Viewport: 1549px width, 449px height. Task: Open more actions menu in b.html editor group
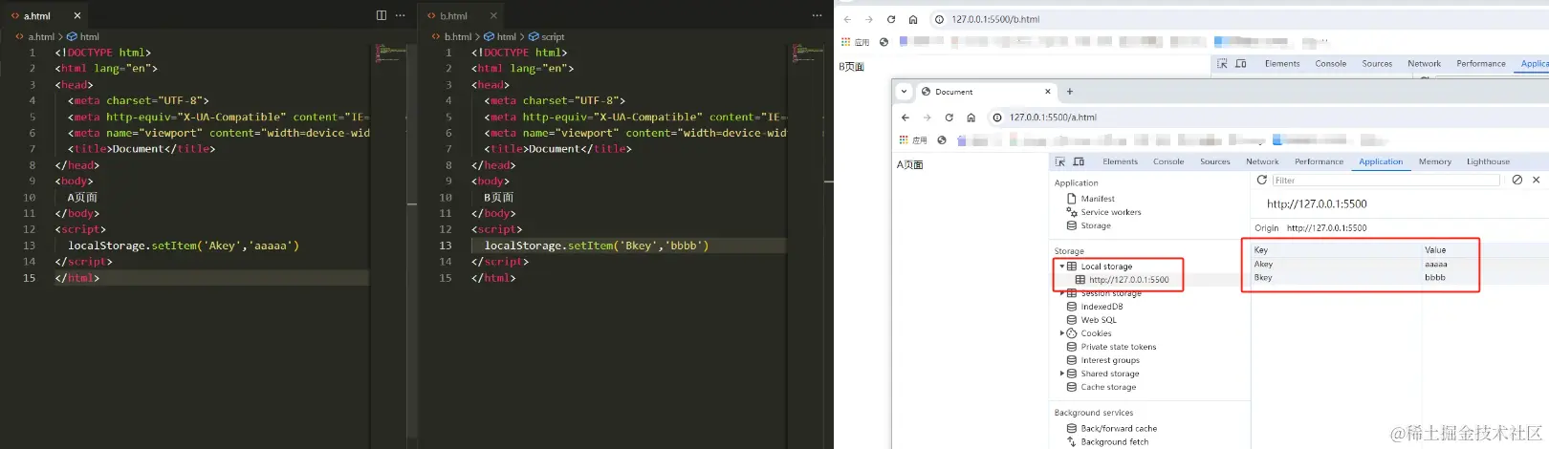(x=817, y=15)
